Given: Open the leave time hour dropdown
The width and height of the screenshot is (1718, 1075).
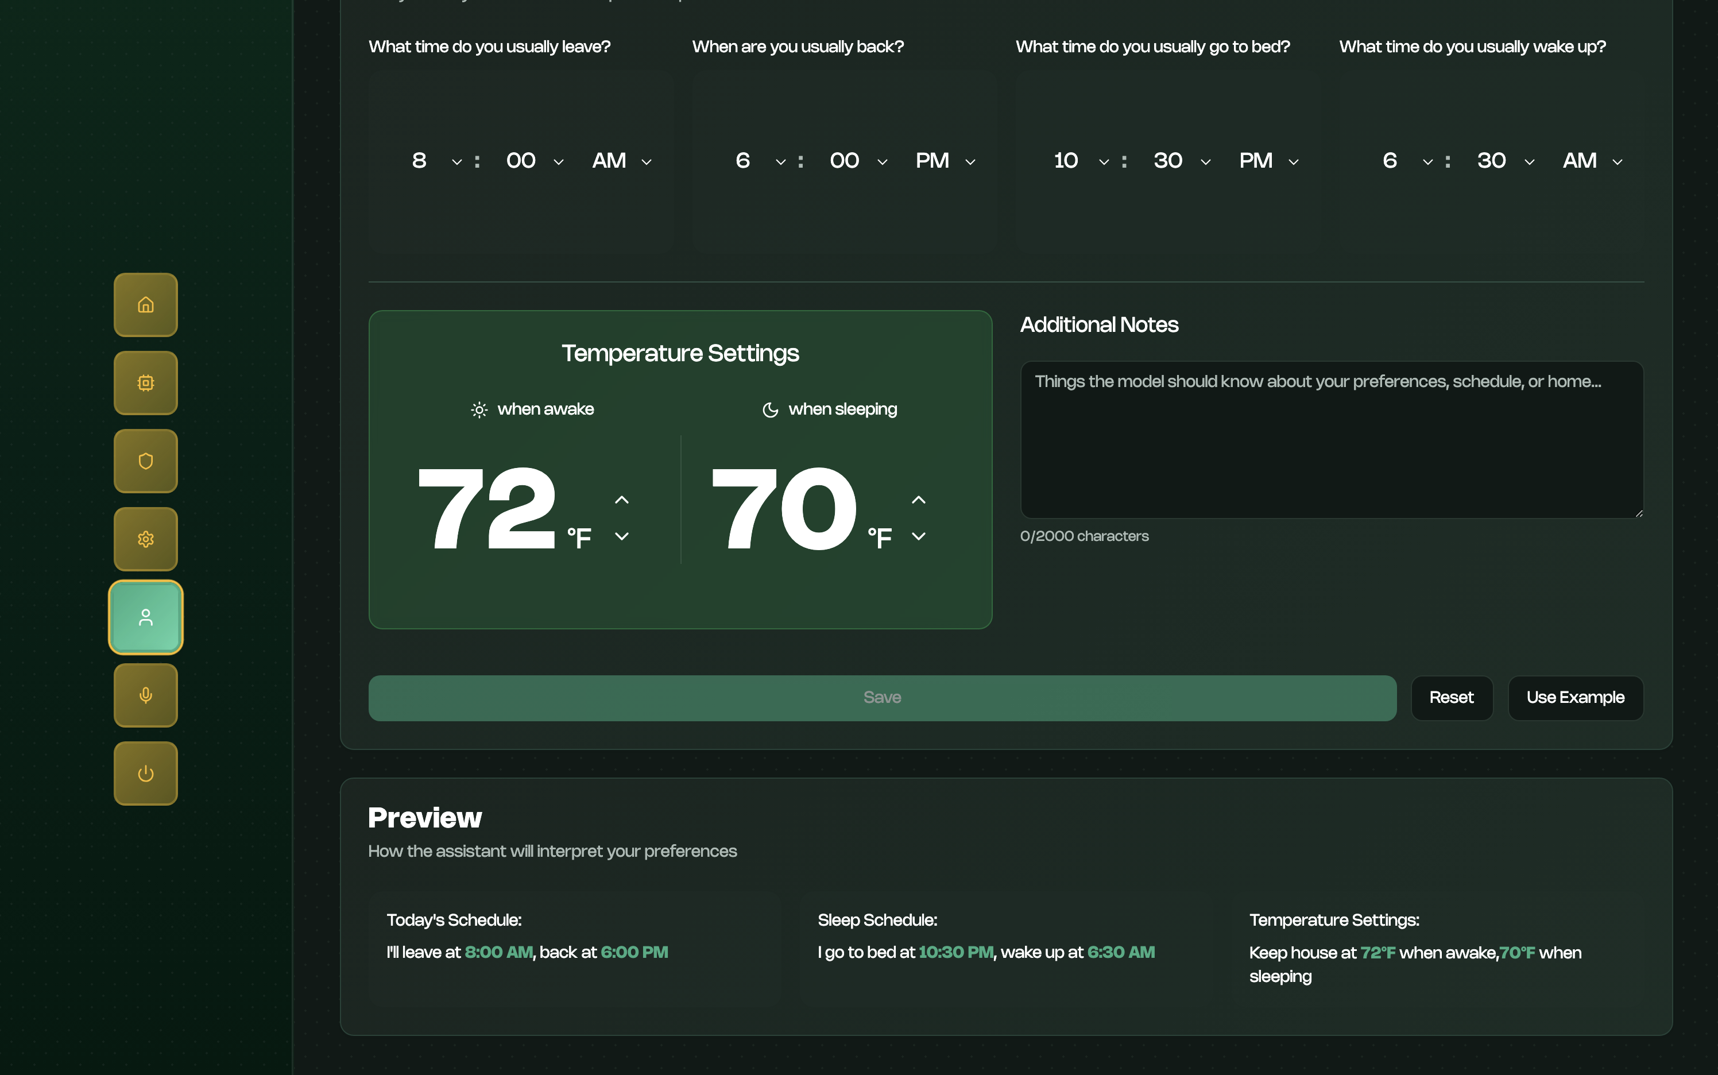Looking at the screenshot, I should [x=435, y=161].
